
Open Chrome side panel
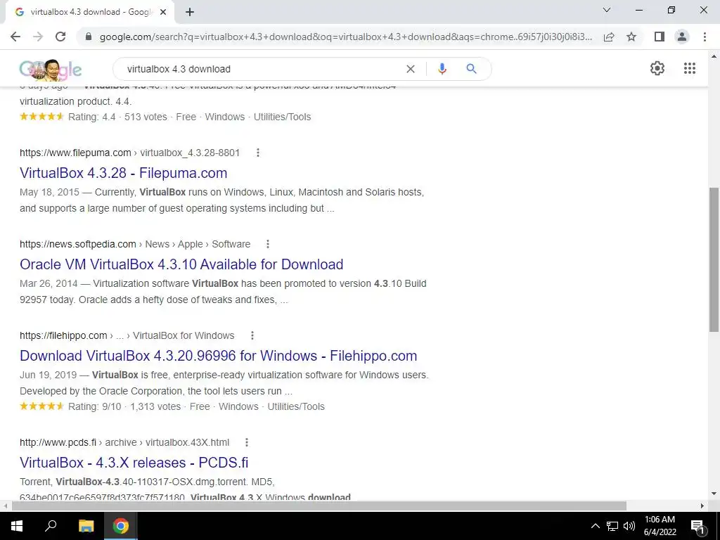point(660,37)
